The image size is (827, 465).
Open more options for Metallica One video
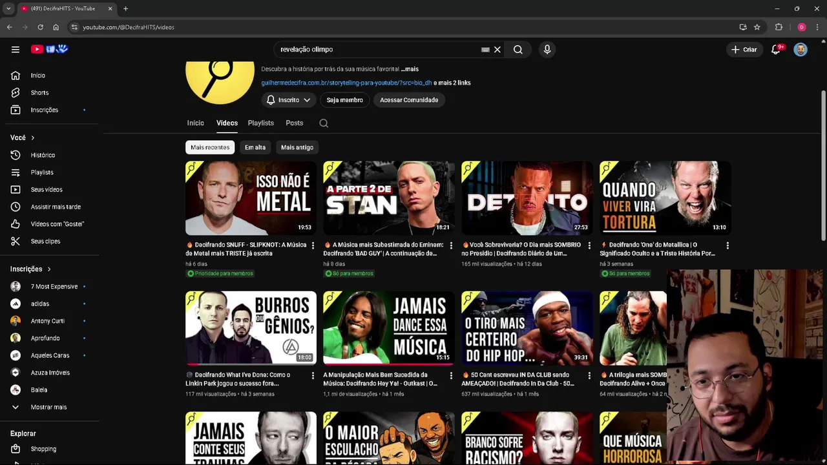(728, 245)
